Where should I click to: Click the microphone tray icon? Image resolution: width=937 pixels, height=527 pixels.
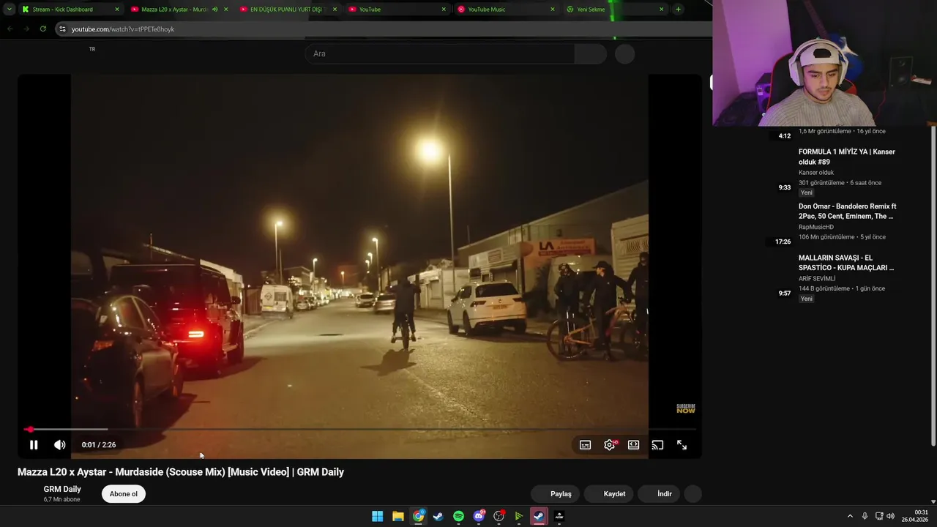tap(865, 516)
